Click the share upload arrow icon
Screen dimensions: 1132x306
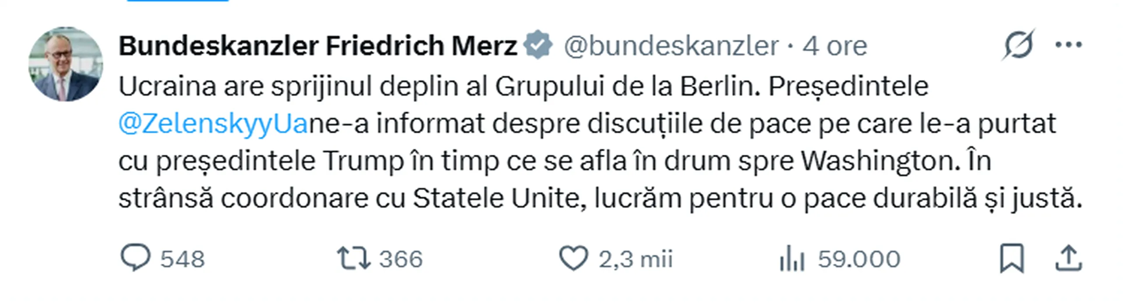pos(1069,259)
